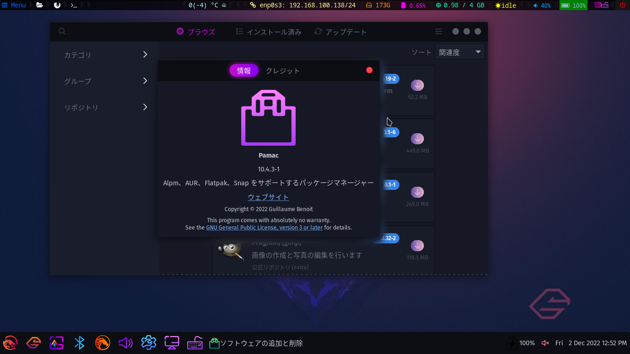The image size is (630, 354).
Task: Click the 173G disk usage indicator
Action: pyautogui.click(x=378, y=6)
